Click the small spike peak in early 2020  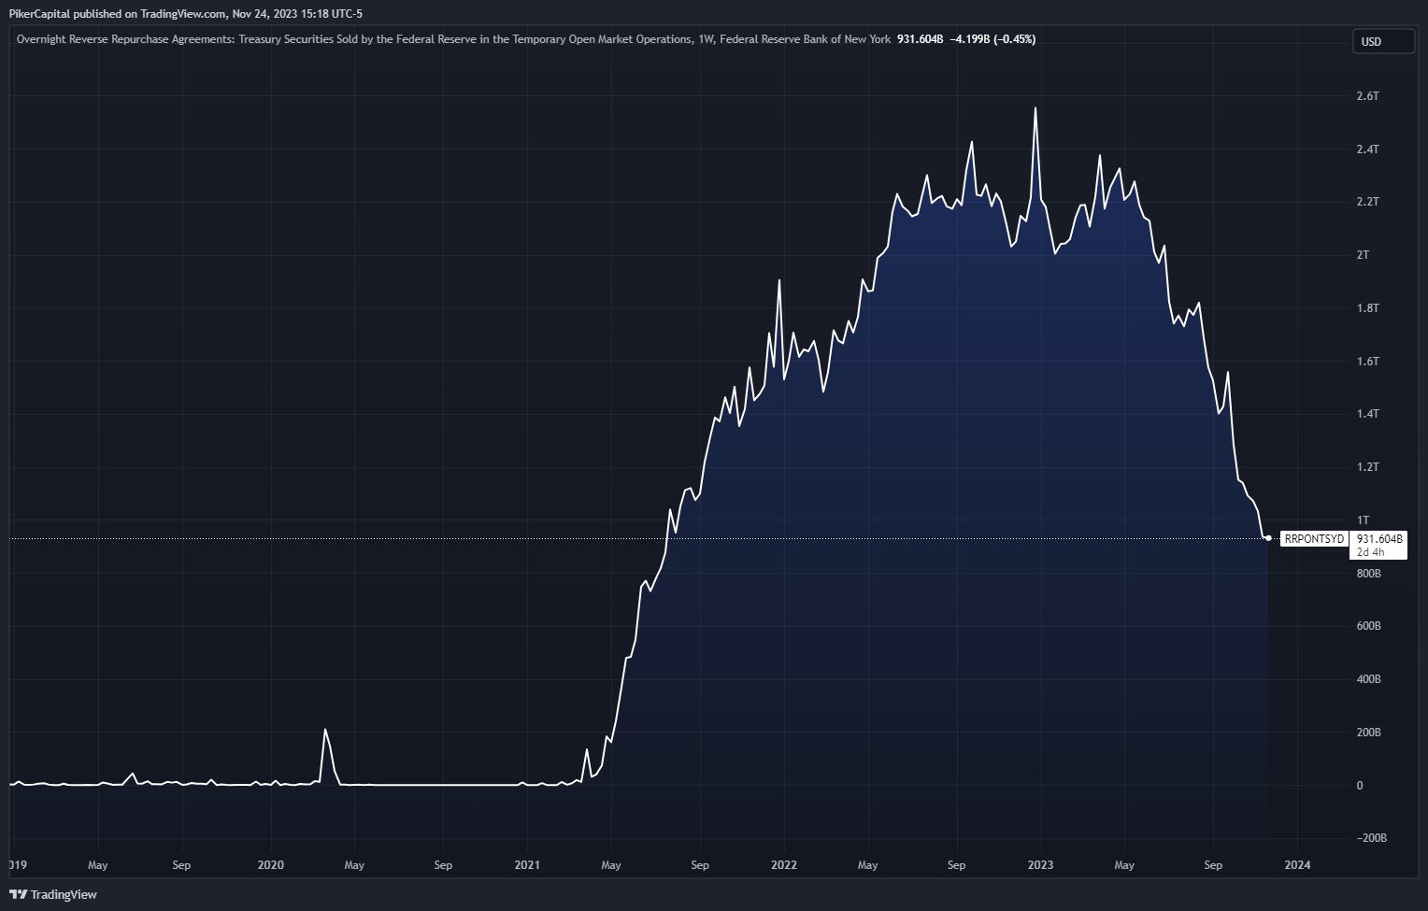[325, 730]
